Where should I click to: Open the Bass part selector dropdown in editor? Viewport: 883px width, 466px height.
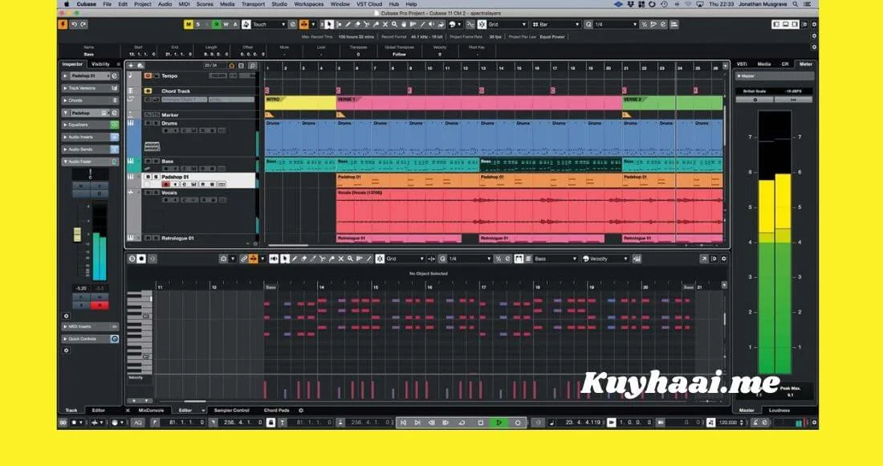[x=555, y=259]
